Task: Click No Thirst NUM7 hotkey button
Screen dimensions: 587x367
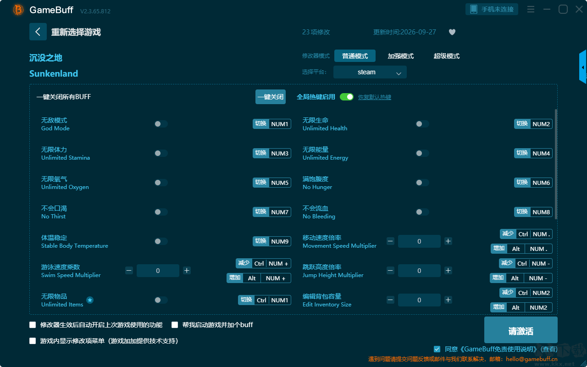Action: tap(272, 212)
